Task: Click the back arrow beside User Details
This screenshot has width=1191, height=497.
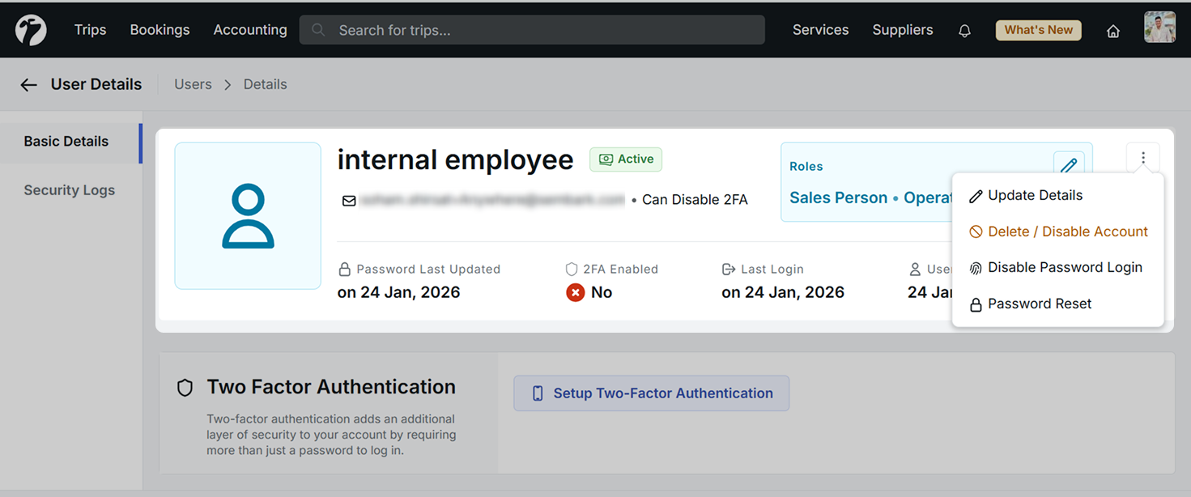Action: 29,85
